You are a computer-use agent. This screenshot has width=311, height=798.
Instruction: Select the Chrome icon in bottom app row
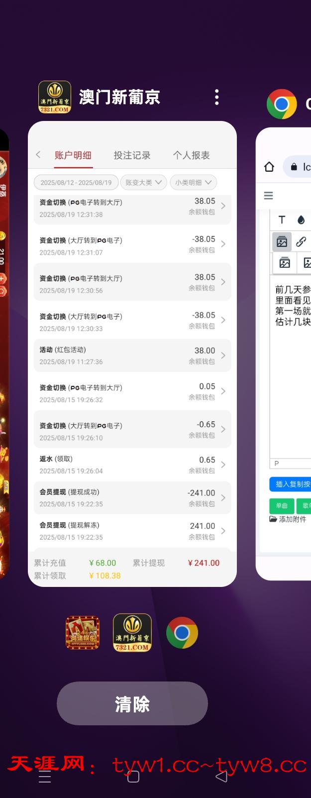click(182, 633)
